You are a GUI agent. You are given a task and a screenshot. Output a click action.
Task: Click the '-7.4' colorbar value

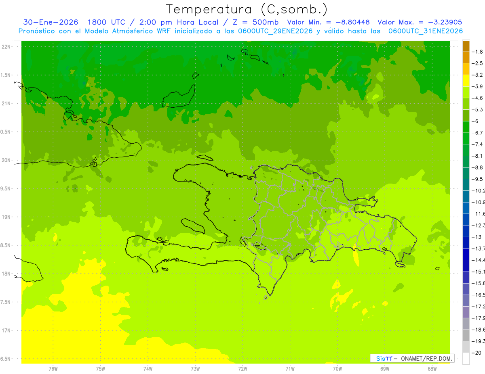click(x=477, y=144)
